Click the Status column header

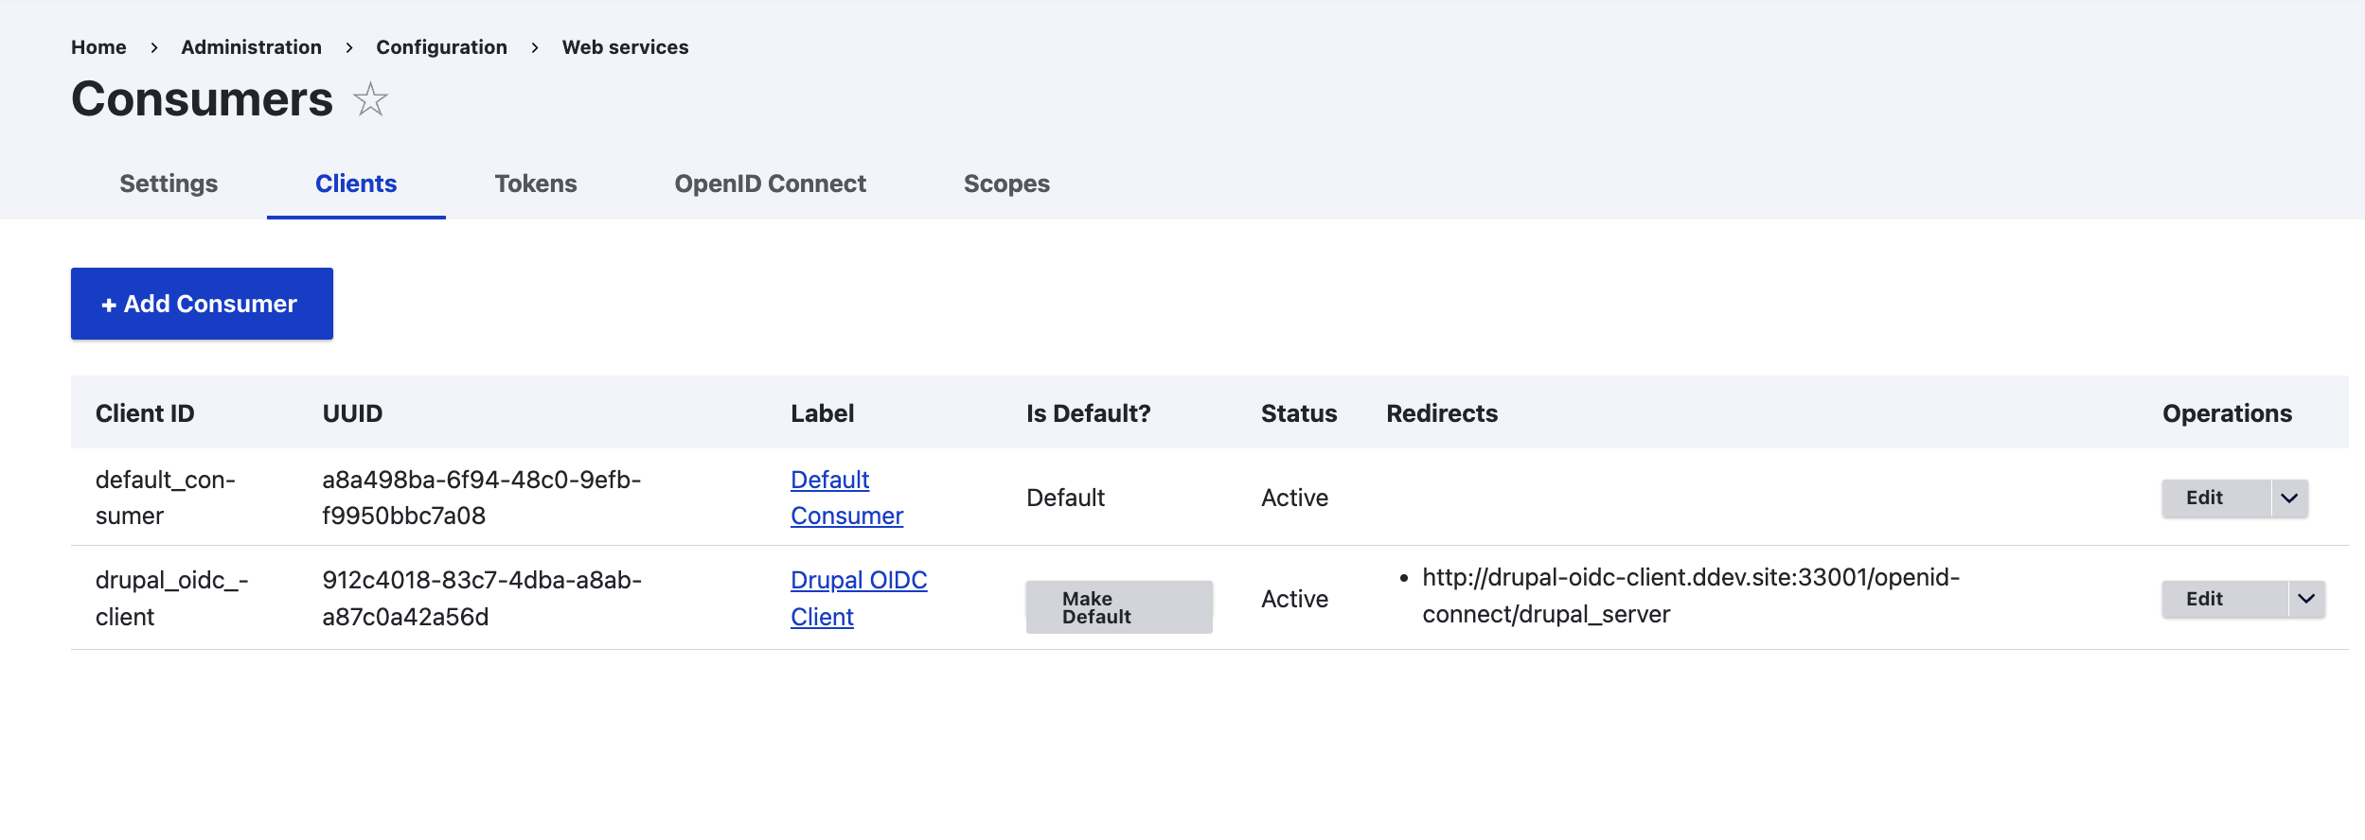tap(1299, 413)
